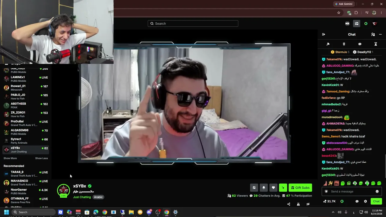Screen dimensions: 386x217
Task: Open ProDuBai channel in sidebar
Action: pyautogui.click(x=26, y=123)
